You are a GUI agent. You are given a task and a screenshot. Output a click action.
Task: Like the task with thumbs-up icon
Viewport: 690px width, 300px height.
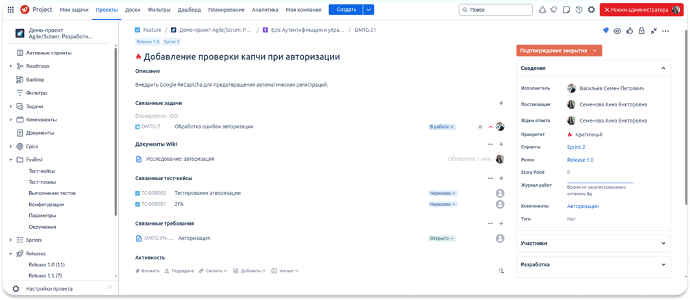click(630, 30)
